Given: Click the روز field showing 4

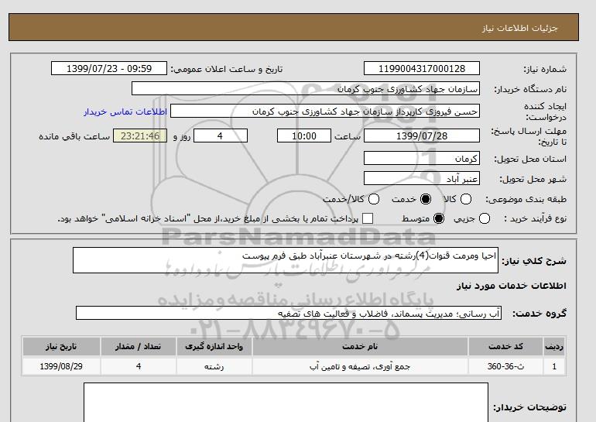Looking at the screenshot, I should 220,136.
